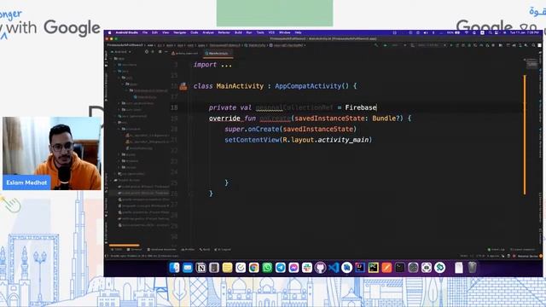Open Visual Studio Code from the Dock
The height and width of the screenshot is (307, 546).
(334, 267)
